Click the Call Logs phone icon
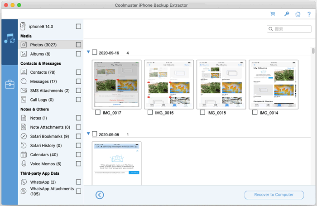The image size is (317, 206). (24, 100)
